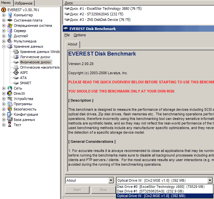The width and height of the screenshot is (214, 199).
Task: Expand the Дисплей tree node
Action: (4, 36)
